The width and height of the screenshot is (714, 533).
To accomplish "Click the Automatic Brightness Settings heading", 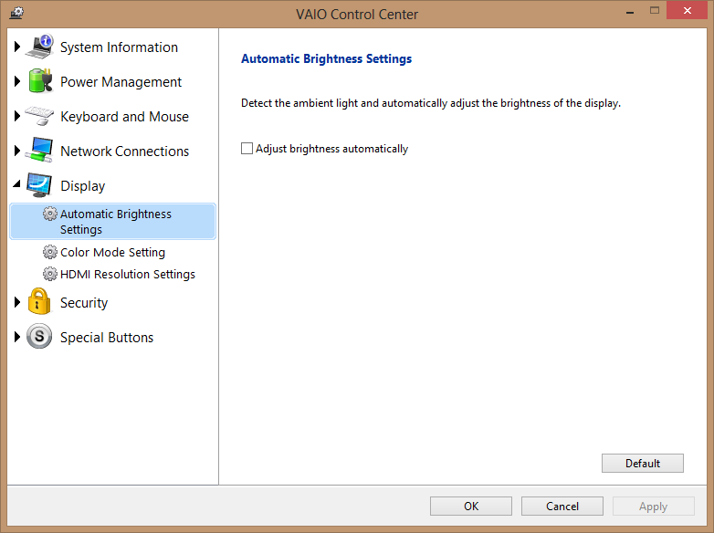I will tap(326, 58).
